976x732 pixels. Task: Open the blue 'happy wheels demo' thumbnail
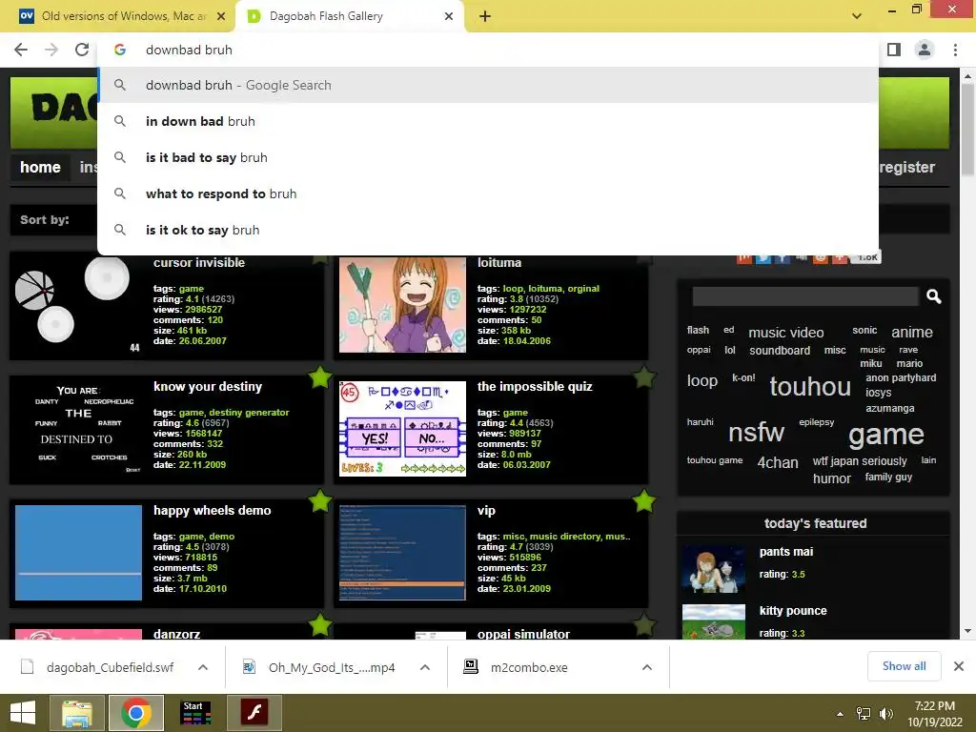coord(78,553)
